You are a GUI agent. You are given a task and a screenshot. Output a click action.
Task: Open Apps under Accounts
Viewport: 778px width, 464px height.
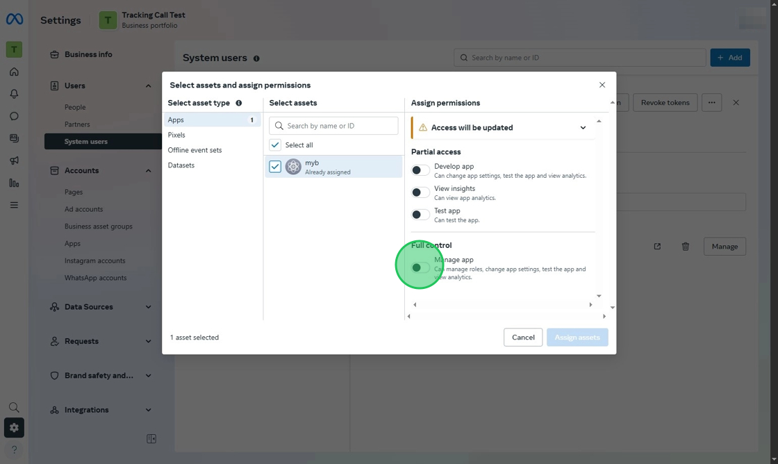click(72, 244)
